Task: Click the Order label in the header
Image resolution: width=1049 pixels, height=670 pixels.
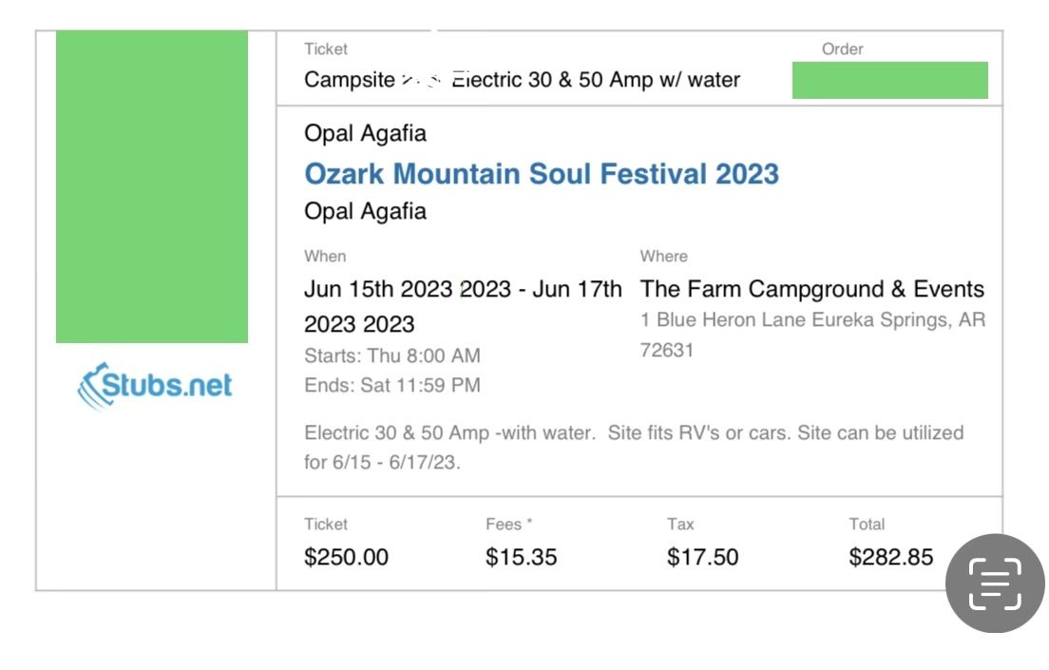Action: click(842, 49)
